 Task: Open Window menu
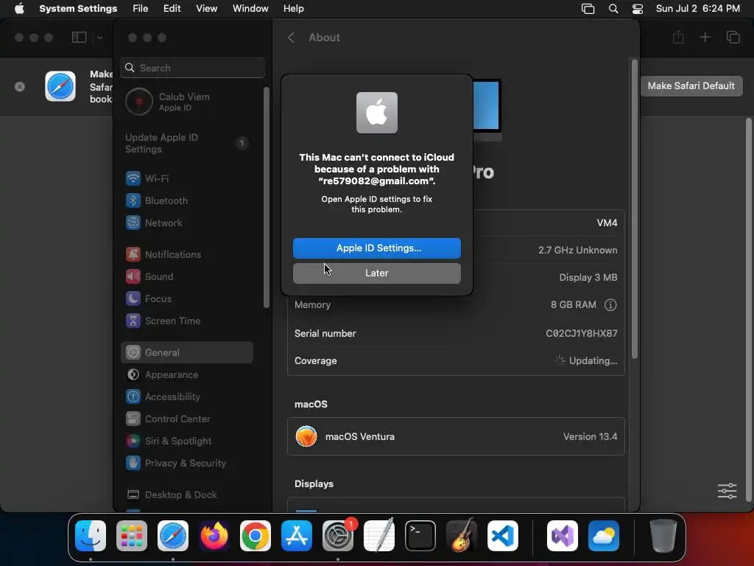[x=250, y=9]
